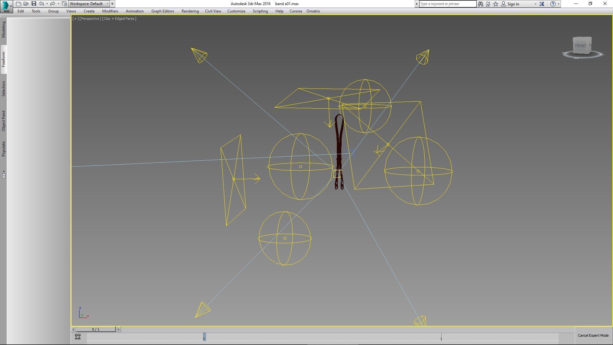Open the Edit menu
Viewport: 613px width, 345px height.
pyautogui.click(x=21, y=11)
